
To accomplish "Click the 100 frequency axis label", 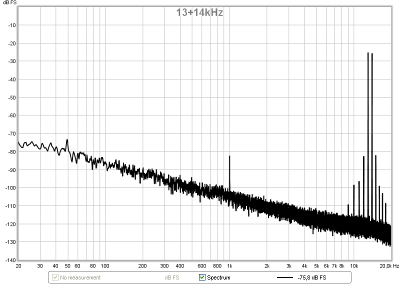I will [x=105, y=266].
